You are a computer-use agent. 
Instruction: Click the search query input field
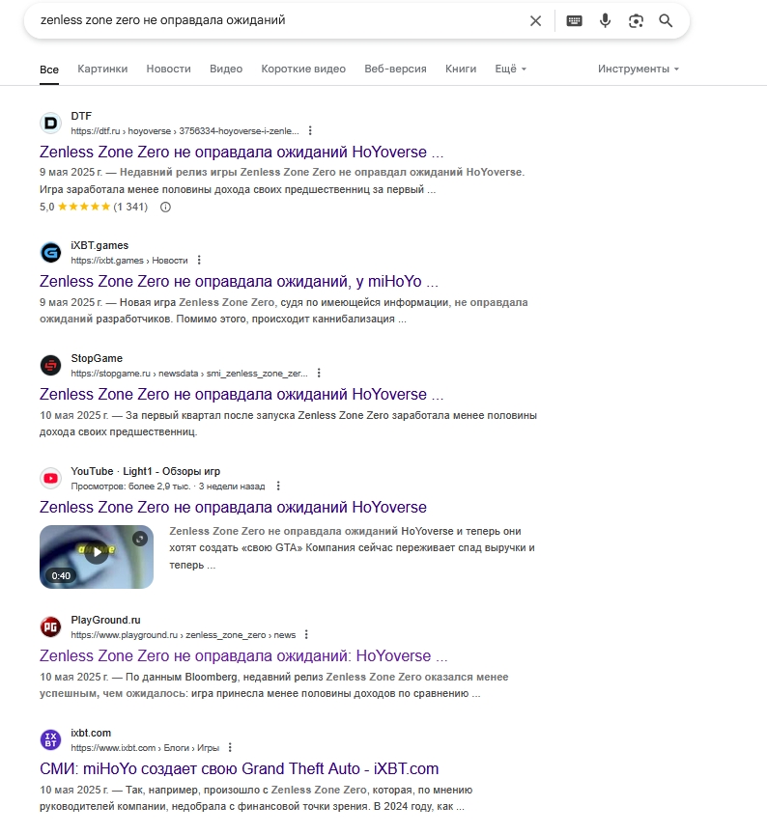coord(277,20)
